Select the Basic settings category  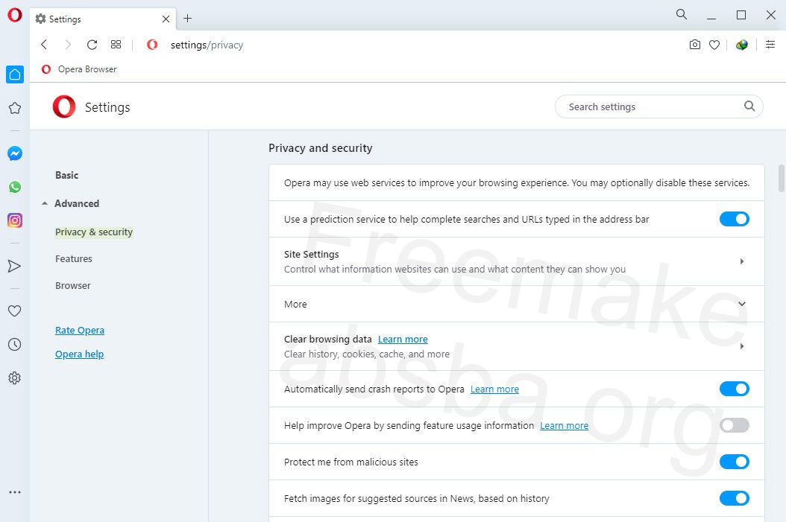pos(66,175)
